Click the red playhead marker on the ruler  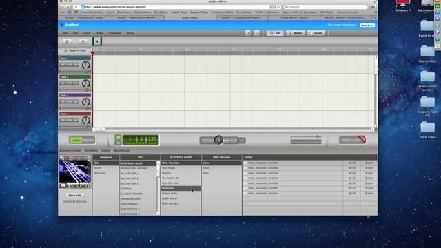pyautogui.click(x=92, y=52)
